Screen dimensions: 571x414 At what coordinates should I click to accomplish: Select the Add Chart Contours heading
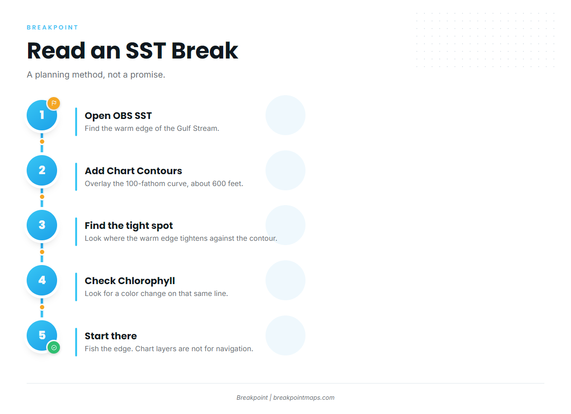[133, 171]
